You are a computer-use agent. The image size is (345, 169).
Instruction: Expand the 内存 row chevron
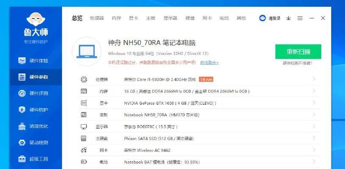[x=314, y=91]
